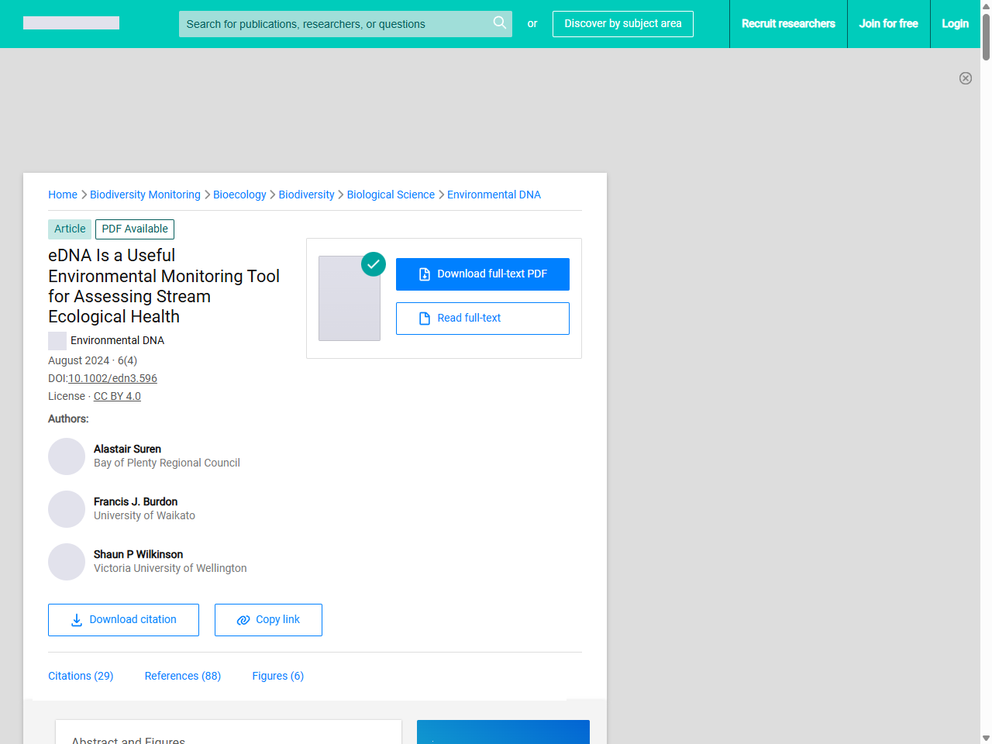Click University of Waikato affiliation
992x744 pixels.
(144, 515)
